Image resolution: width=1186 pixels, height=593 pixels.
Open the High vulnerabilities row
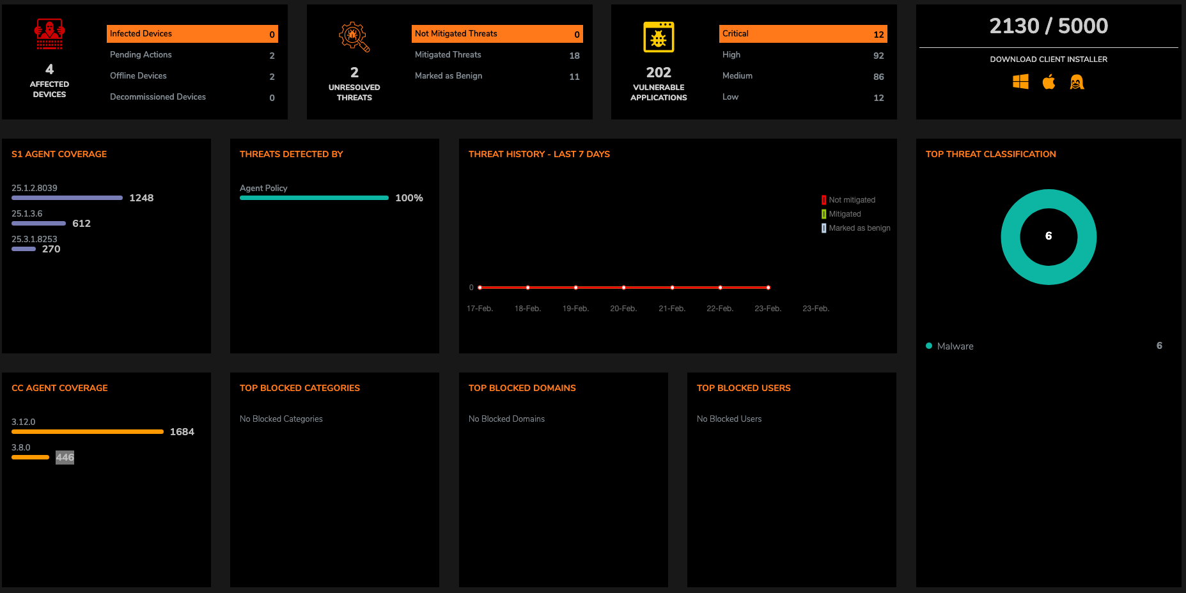pos(803,55)
